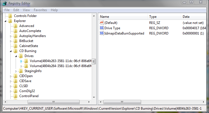The width and height of the screenshot is (209, 113).
Task: Click the registry path in status bar
Action: click(x=102, y=109)
